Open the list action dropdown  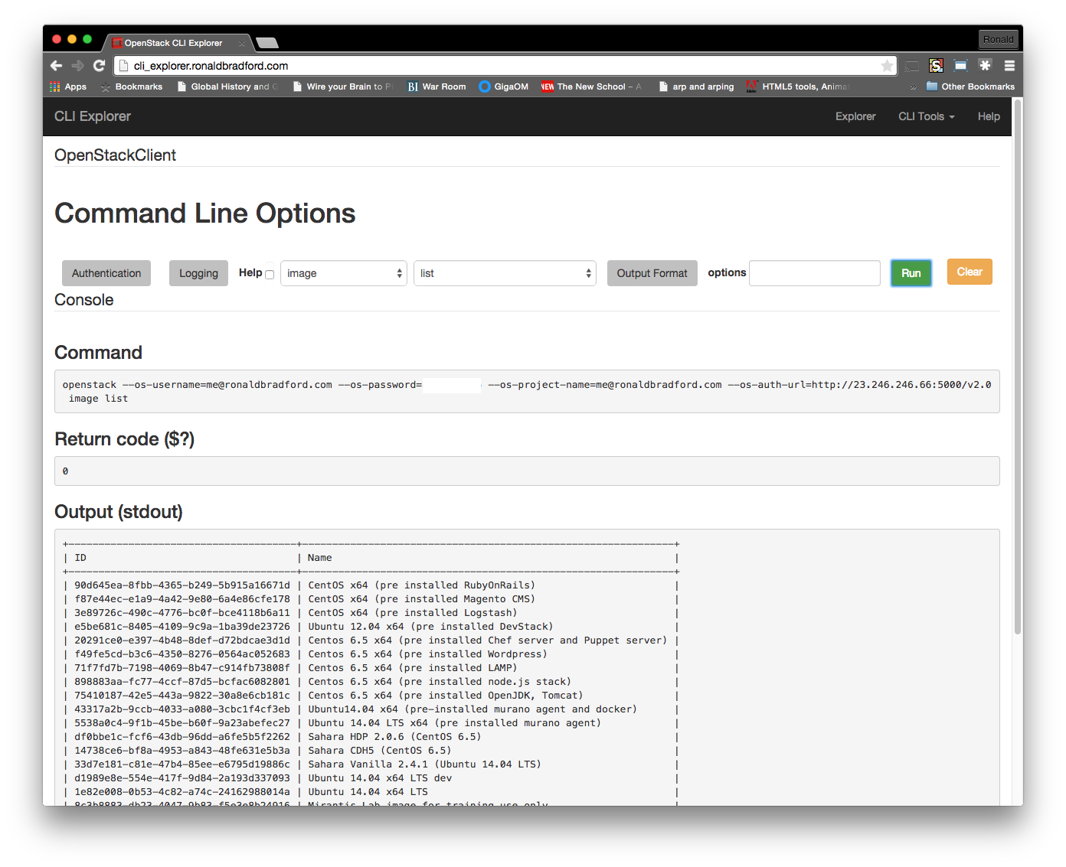pos(505,273)
